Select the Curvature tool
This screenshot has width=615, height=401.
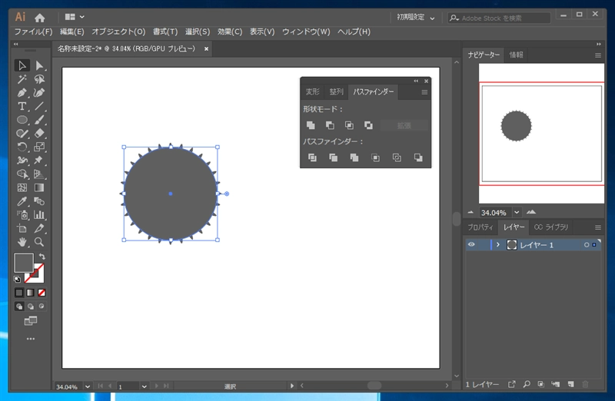tap(39, 93)
